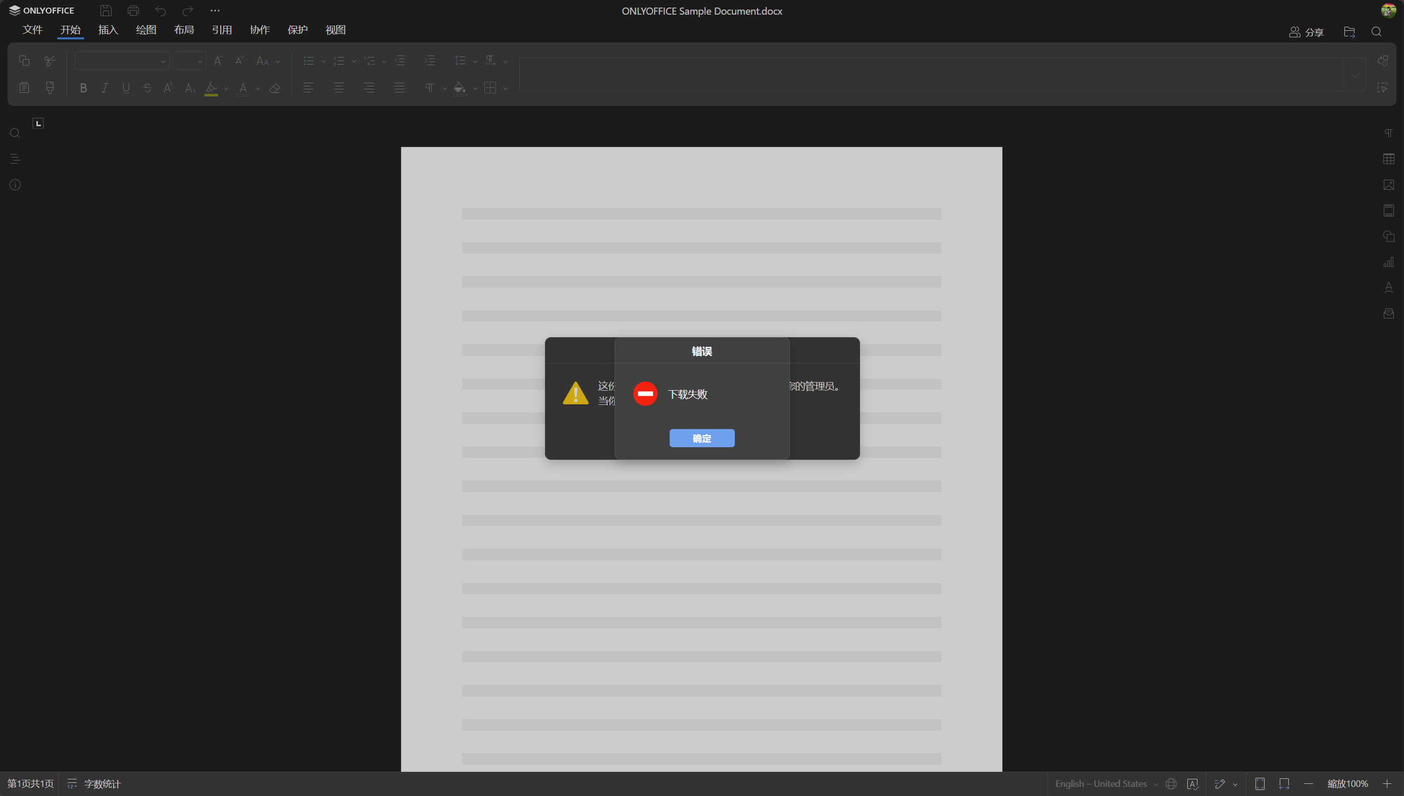
Task: Toggle Bold formatting
Action: pyautogui.click(x=83, y=88)
